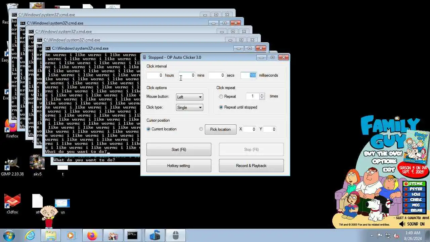Select the cmd.exe taskbar button
The height and width of the screenshot is (242, 430).
[132, 236]
